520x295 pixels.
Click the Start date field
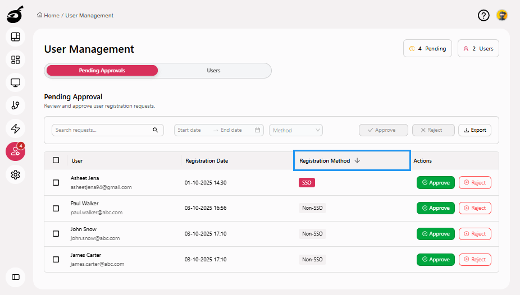193,130
